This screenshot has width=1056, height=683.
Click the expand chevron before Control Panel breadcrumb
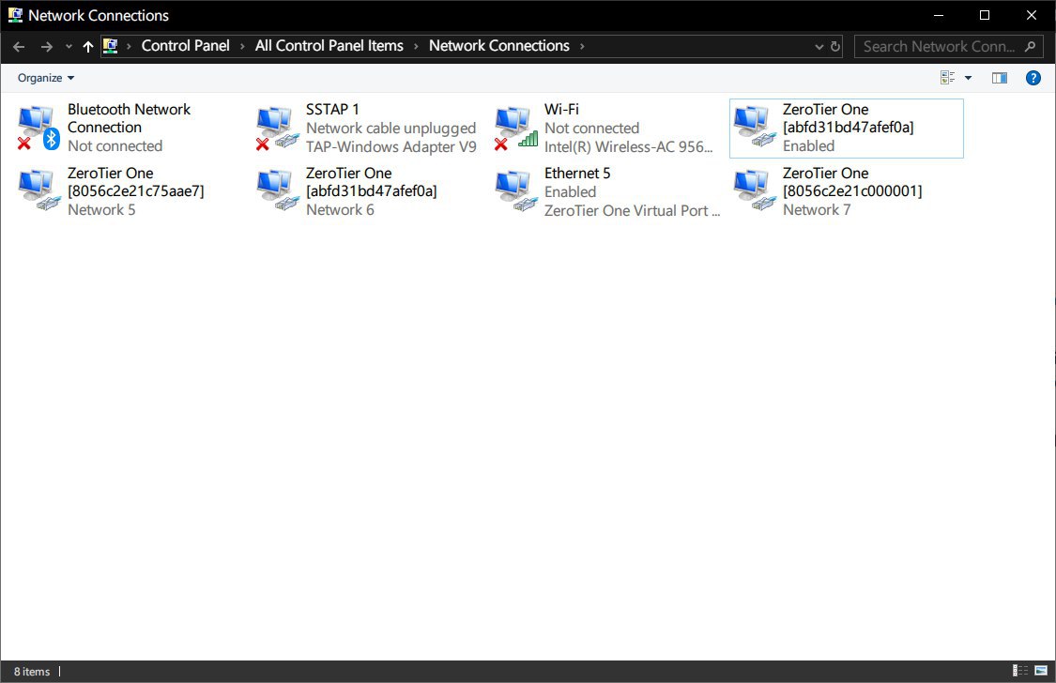[x=129, y=46]
